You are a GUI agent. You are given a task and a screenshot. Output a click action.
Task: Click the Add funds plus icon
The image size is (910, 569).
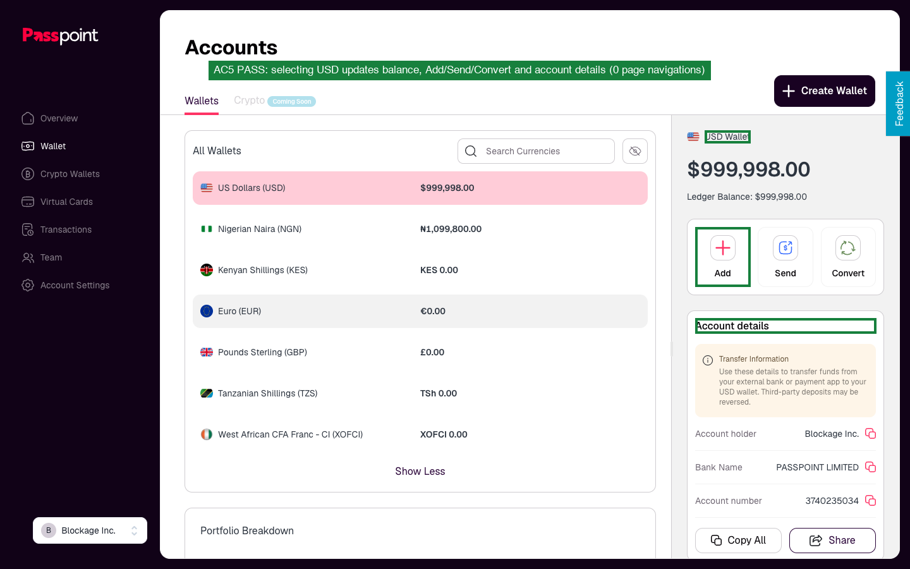(723, 248)
